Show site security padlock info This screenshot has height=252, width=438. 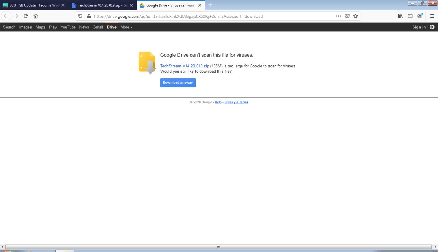pos(89,16)
